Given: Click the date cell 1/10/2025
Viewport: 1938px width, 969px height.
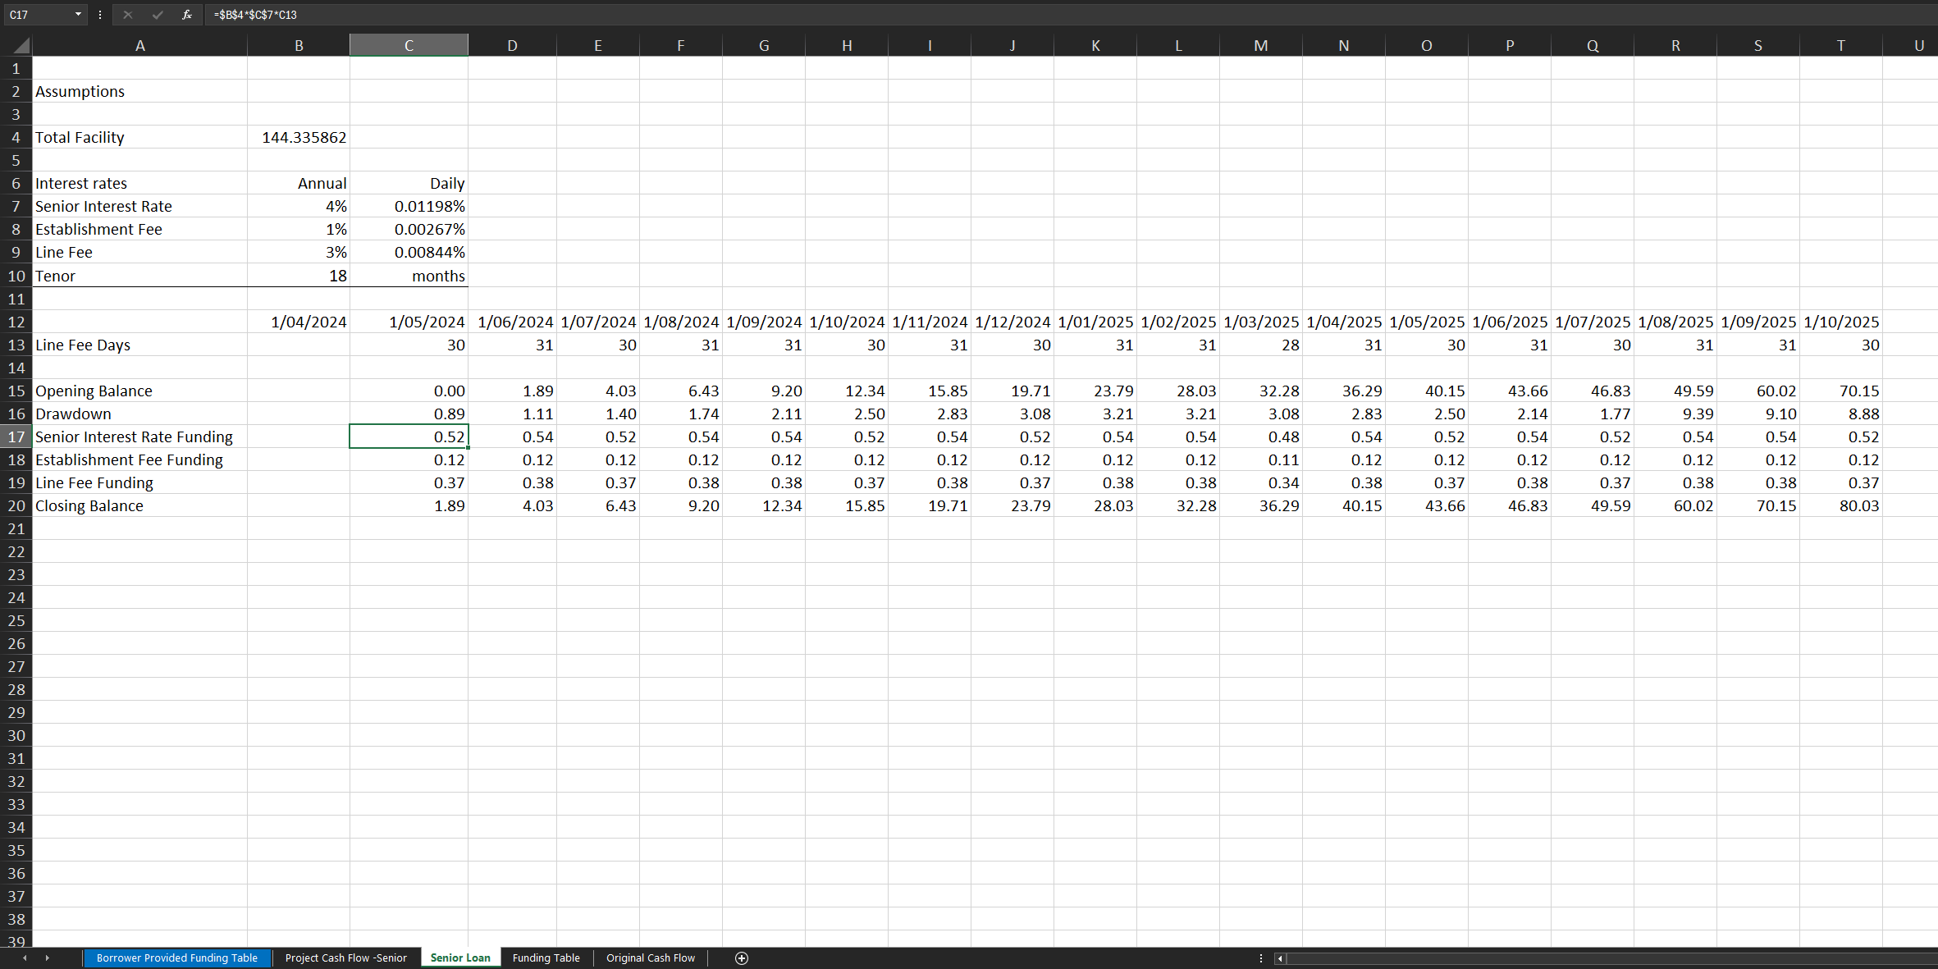Looking at the screenshot, I should pos(1840,322).
